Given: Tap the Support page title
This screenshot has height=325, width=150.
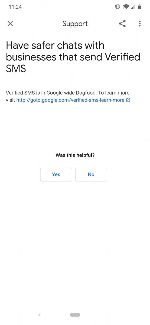Looking at the screenshot, I should (75, 24).
